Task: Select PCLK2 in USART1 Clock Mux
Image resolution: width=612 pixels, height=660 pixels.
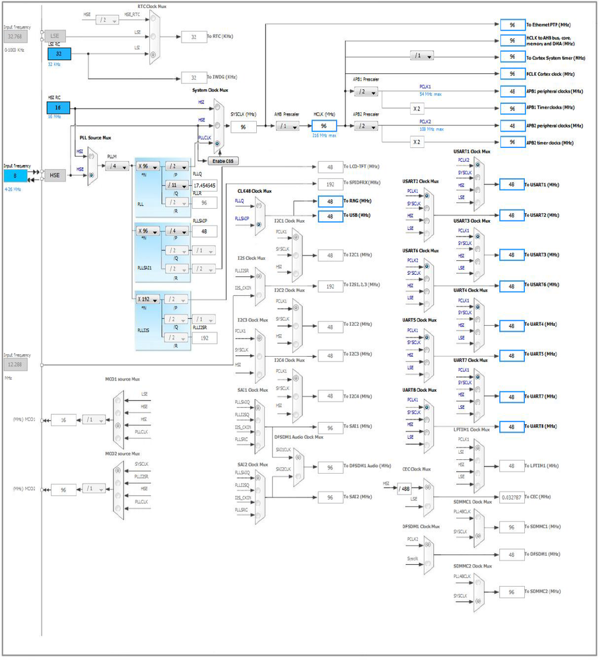Action: [478, 165]
